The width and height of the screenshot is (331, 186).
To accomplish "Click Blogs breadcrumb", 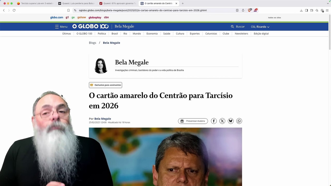I will tap(93, 43).
